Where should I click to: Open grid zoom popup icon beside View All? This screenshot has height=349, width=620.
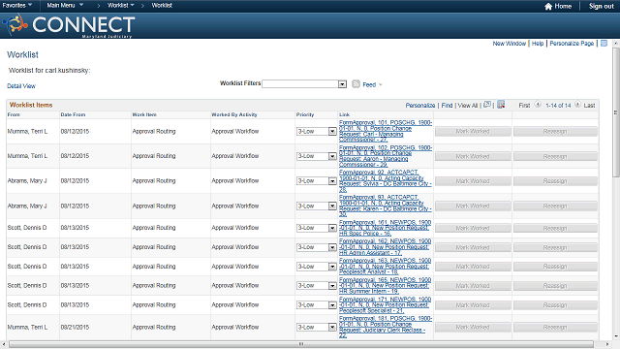click(x=487, y=105)
